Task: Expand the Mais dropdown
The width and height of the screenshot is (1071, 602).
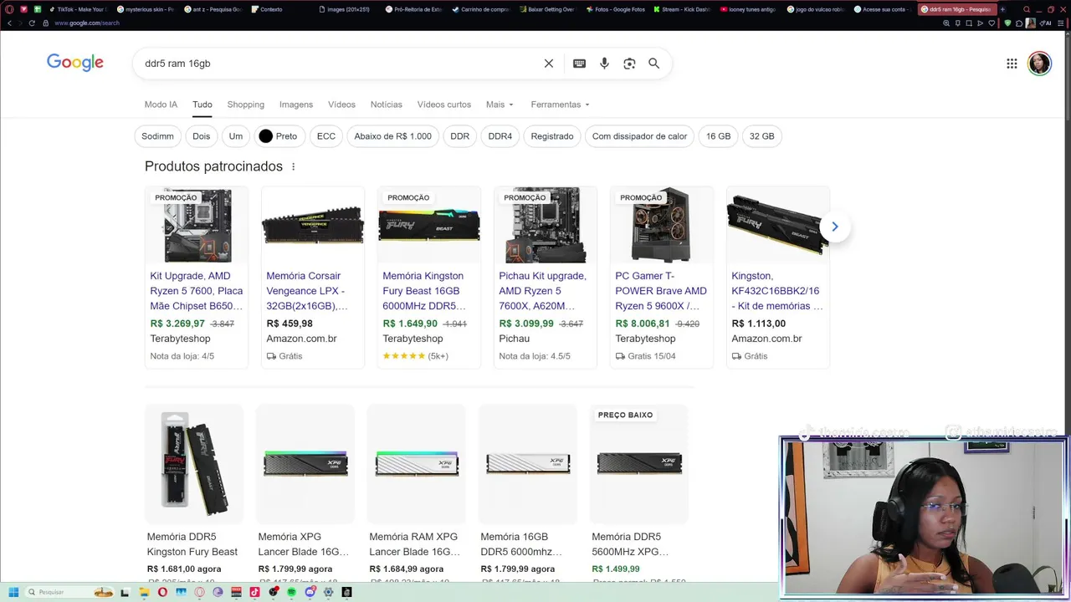Action: click(500, 105)
